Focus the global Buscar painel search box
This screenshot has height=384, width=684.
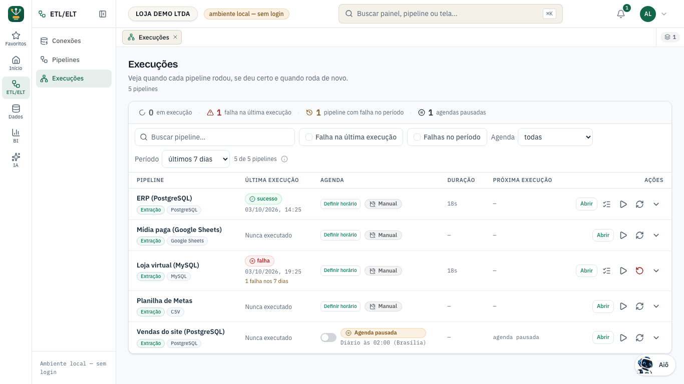(x=451, y=14)
